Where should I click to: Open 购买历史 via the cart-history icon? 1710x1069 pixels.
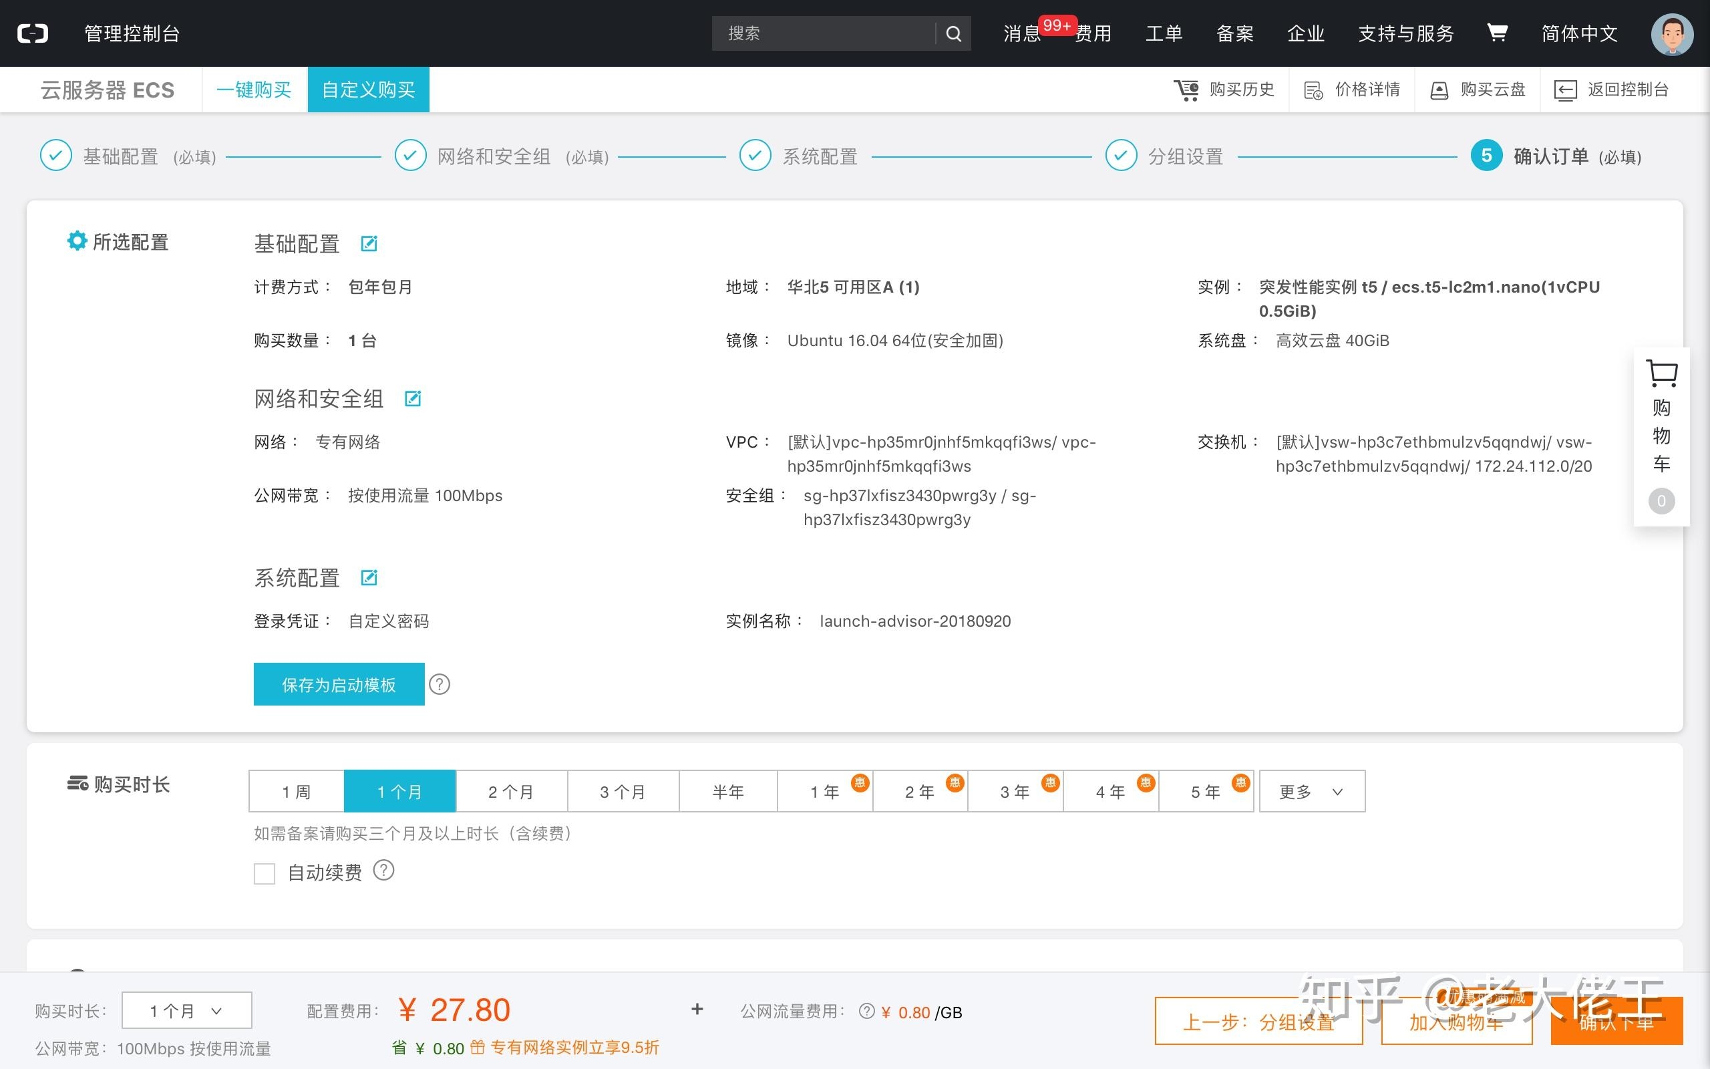tap(1186, 90)
